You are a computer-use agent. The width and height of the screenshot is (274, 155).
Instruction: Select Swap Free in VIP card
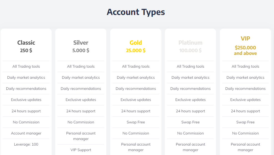[245, 122]
